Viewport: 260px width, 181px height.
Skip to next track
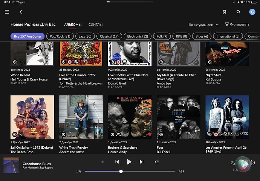pos(141,162)
